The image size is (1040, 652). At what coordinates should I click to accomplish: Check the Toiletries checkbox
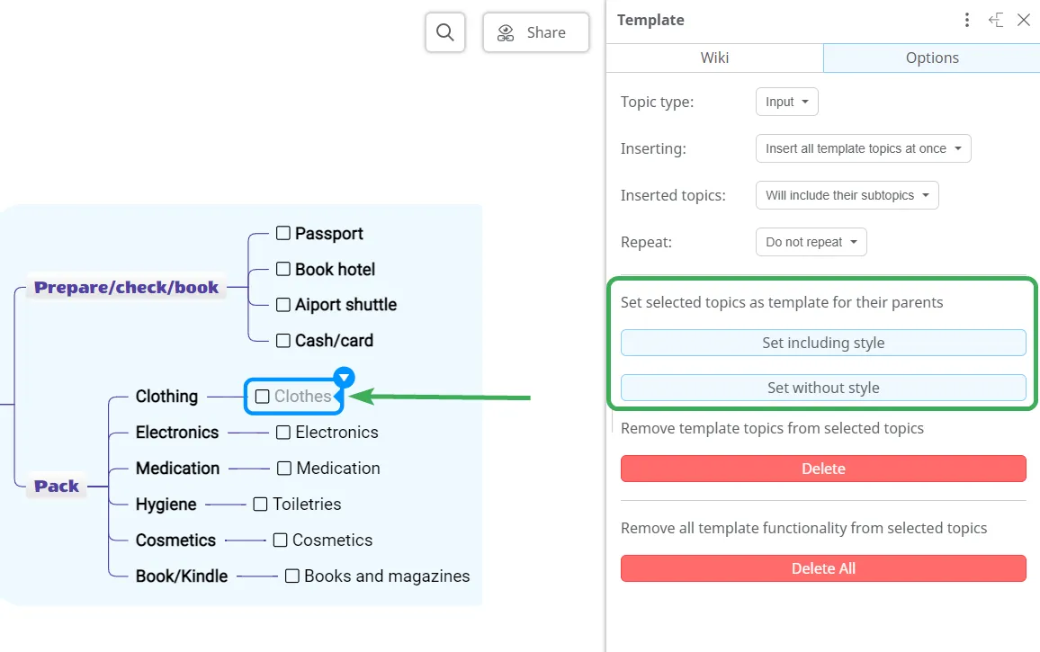(x=261, y=505)
